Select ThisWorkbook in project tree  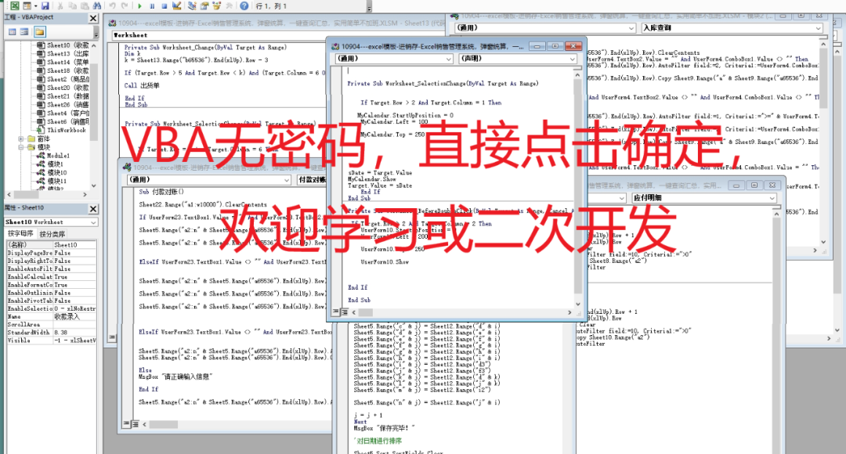61,130
